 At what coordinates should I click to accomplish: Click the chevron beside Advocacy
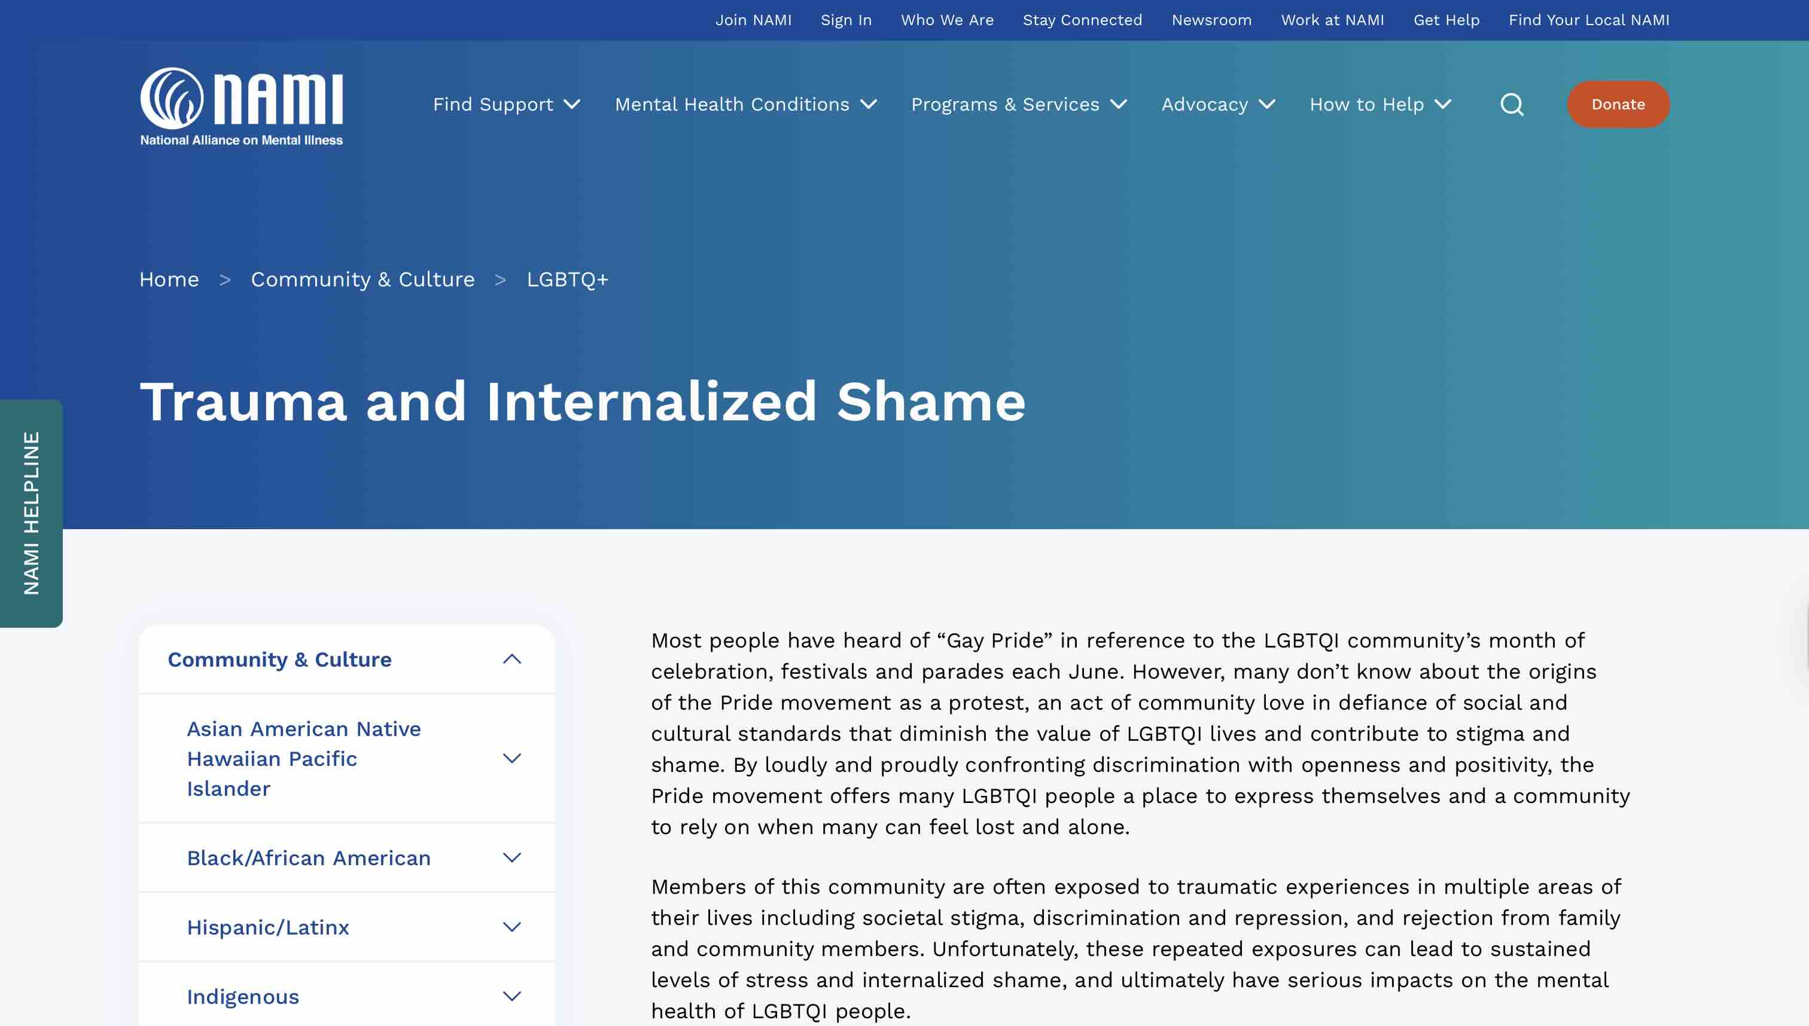tap(1267, 104)
